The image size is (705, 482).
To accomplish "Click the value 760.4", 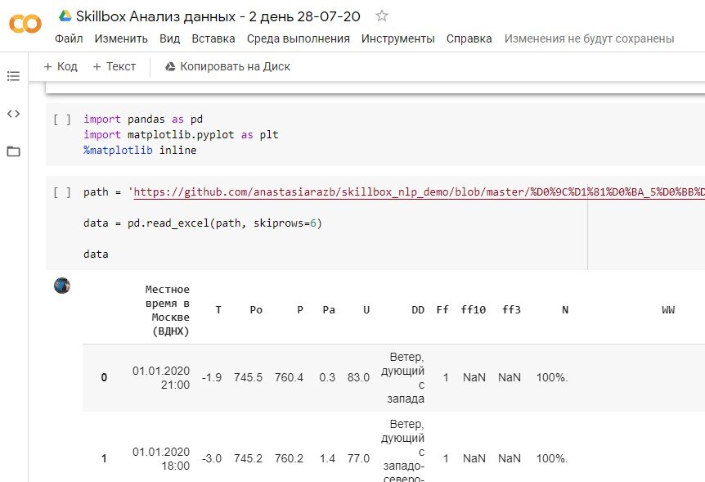I will click(x=289, y=377).
